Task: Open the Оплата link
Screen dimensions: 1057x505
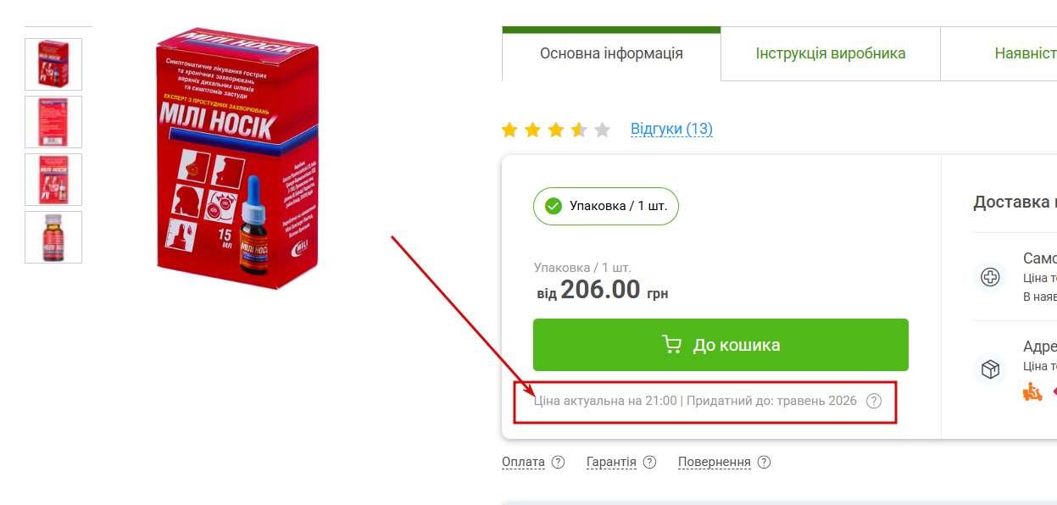Action: [523, 462]
